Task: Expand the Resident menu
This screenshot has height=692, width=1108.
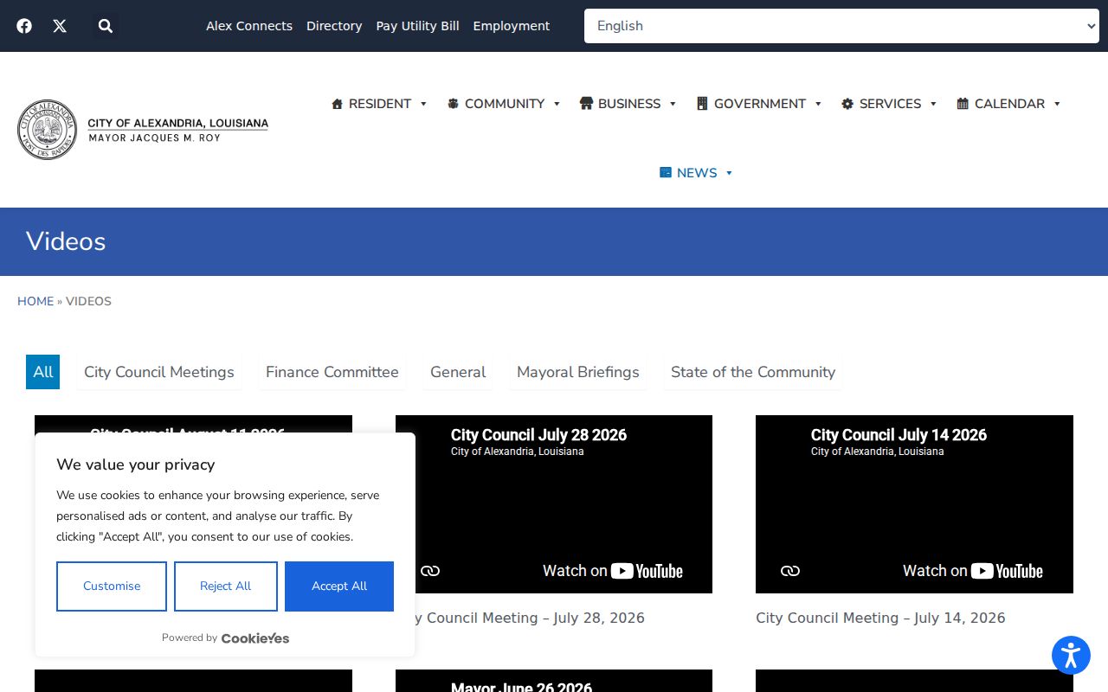Action: [379, 104]
